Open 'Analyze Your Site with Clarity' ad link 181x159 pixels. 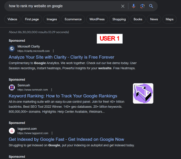(61, 57)
